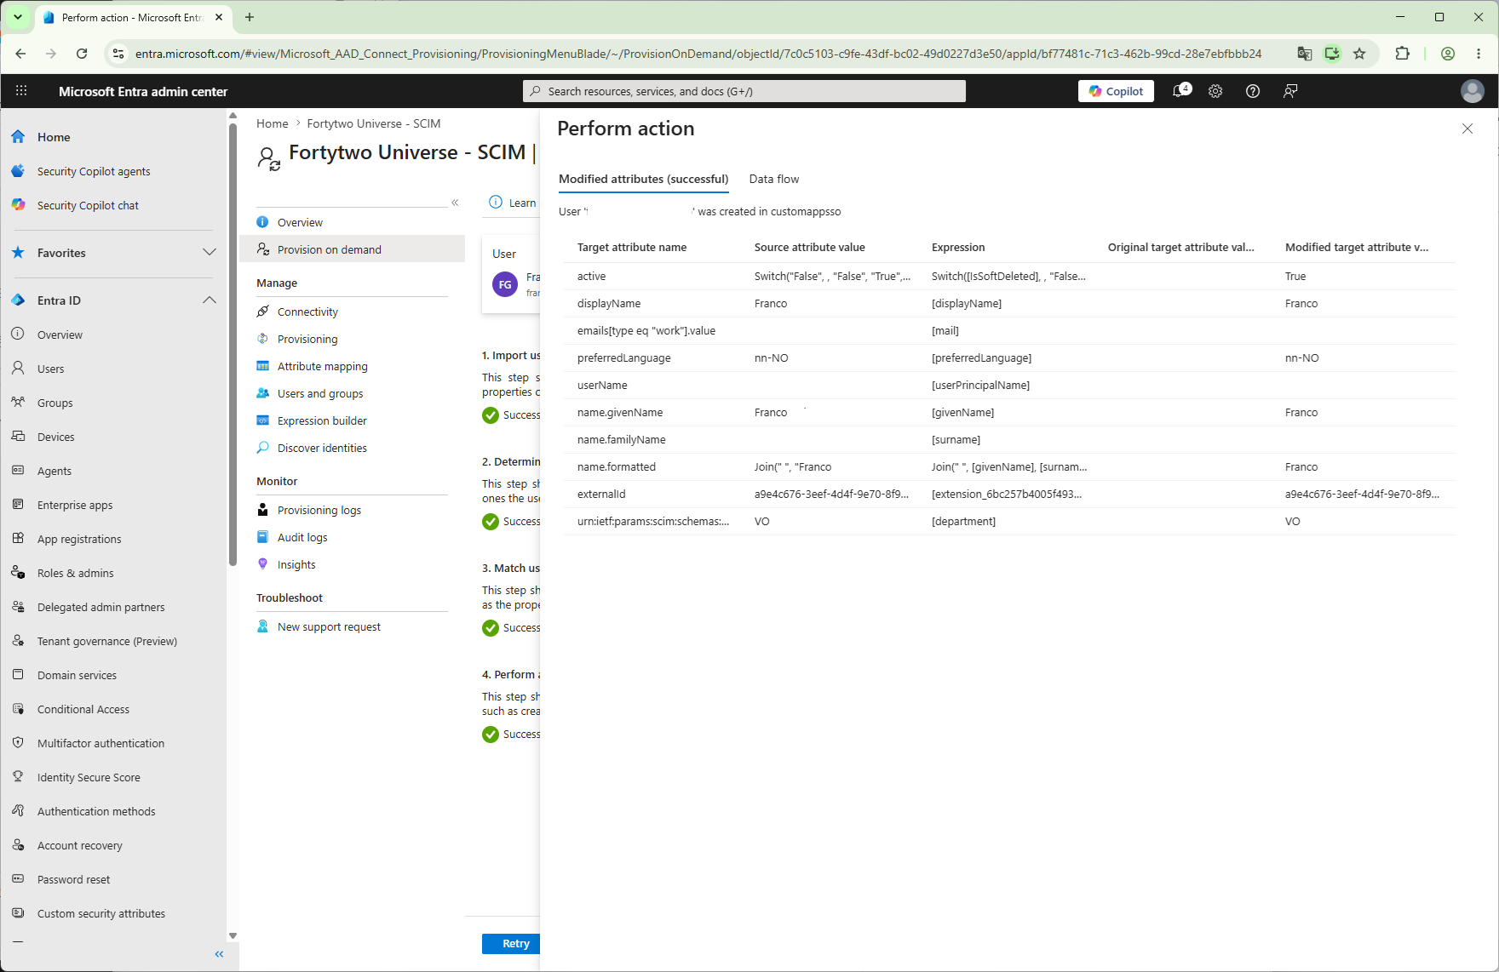
Task: Open notifications bell icon
Action: (1180, 91)
